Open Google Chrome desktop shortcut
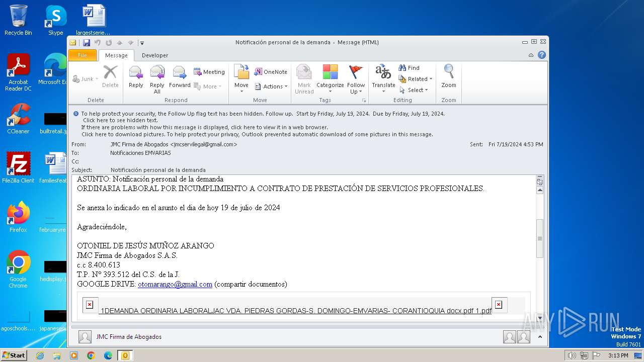Screen dimensions: 644x362 pyautogui.click(x=18, y=269)
